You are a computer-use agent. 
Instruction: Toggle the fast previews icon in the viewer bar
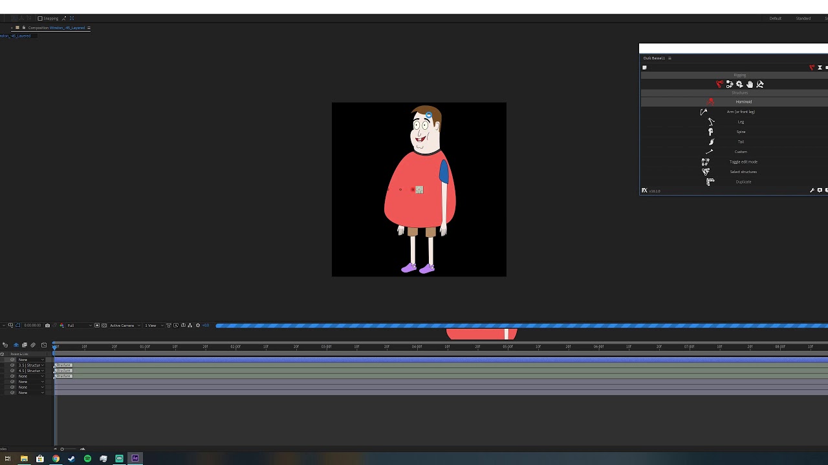point(175,325)
